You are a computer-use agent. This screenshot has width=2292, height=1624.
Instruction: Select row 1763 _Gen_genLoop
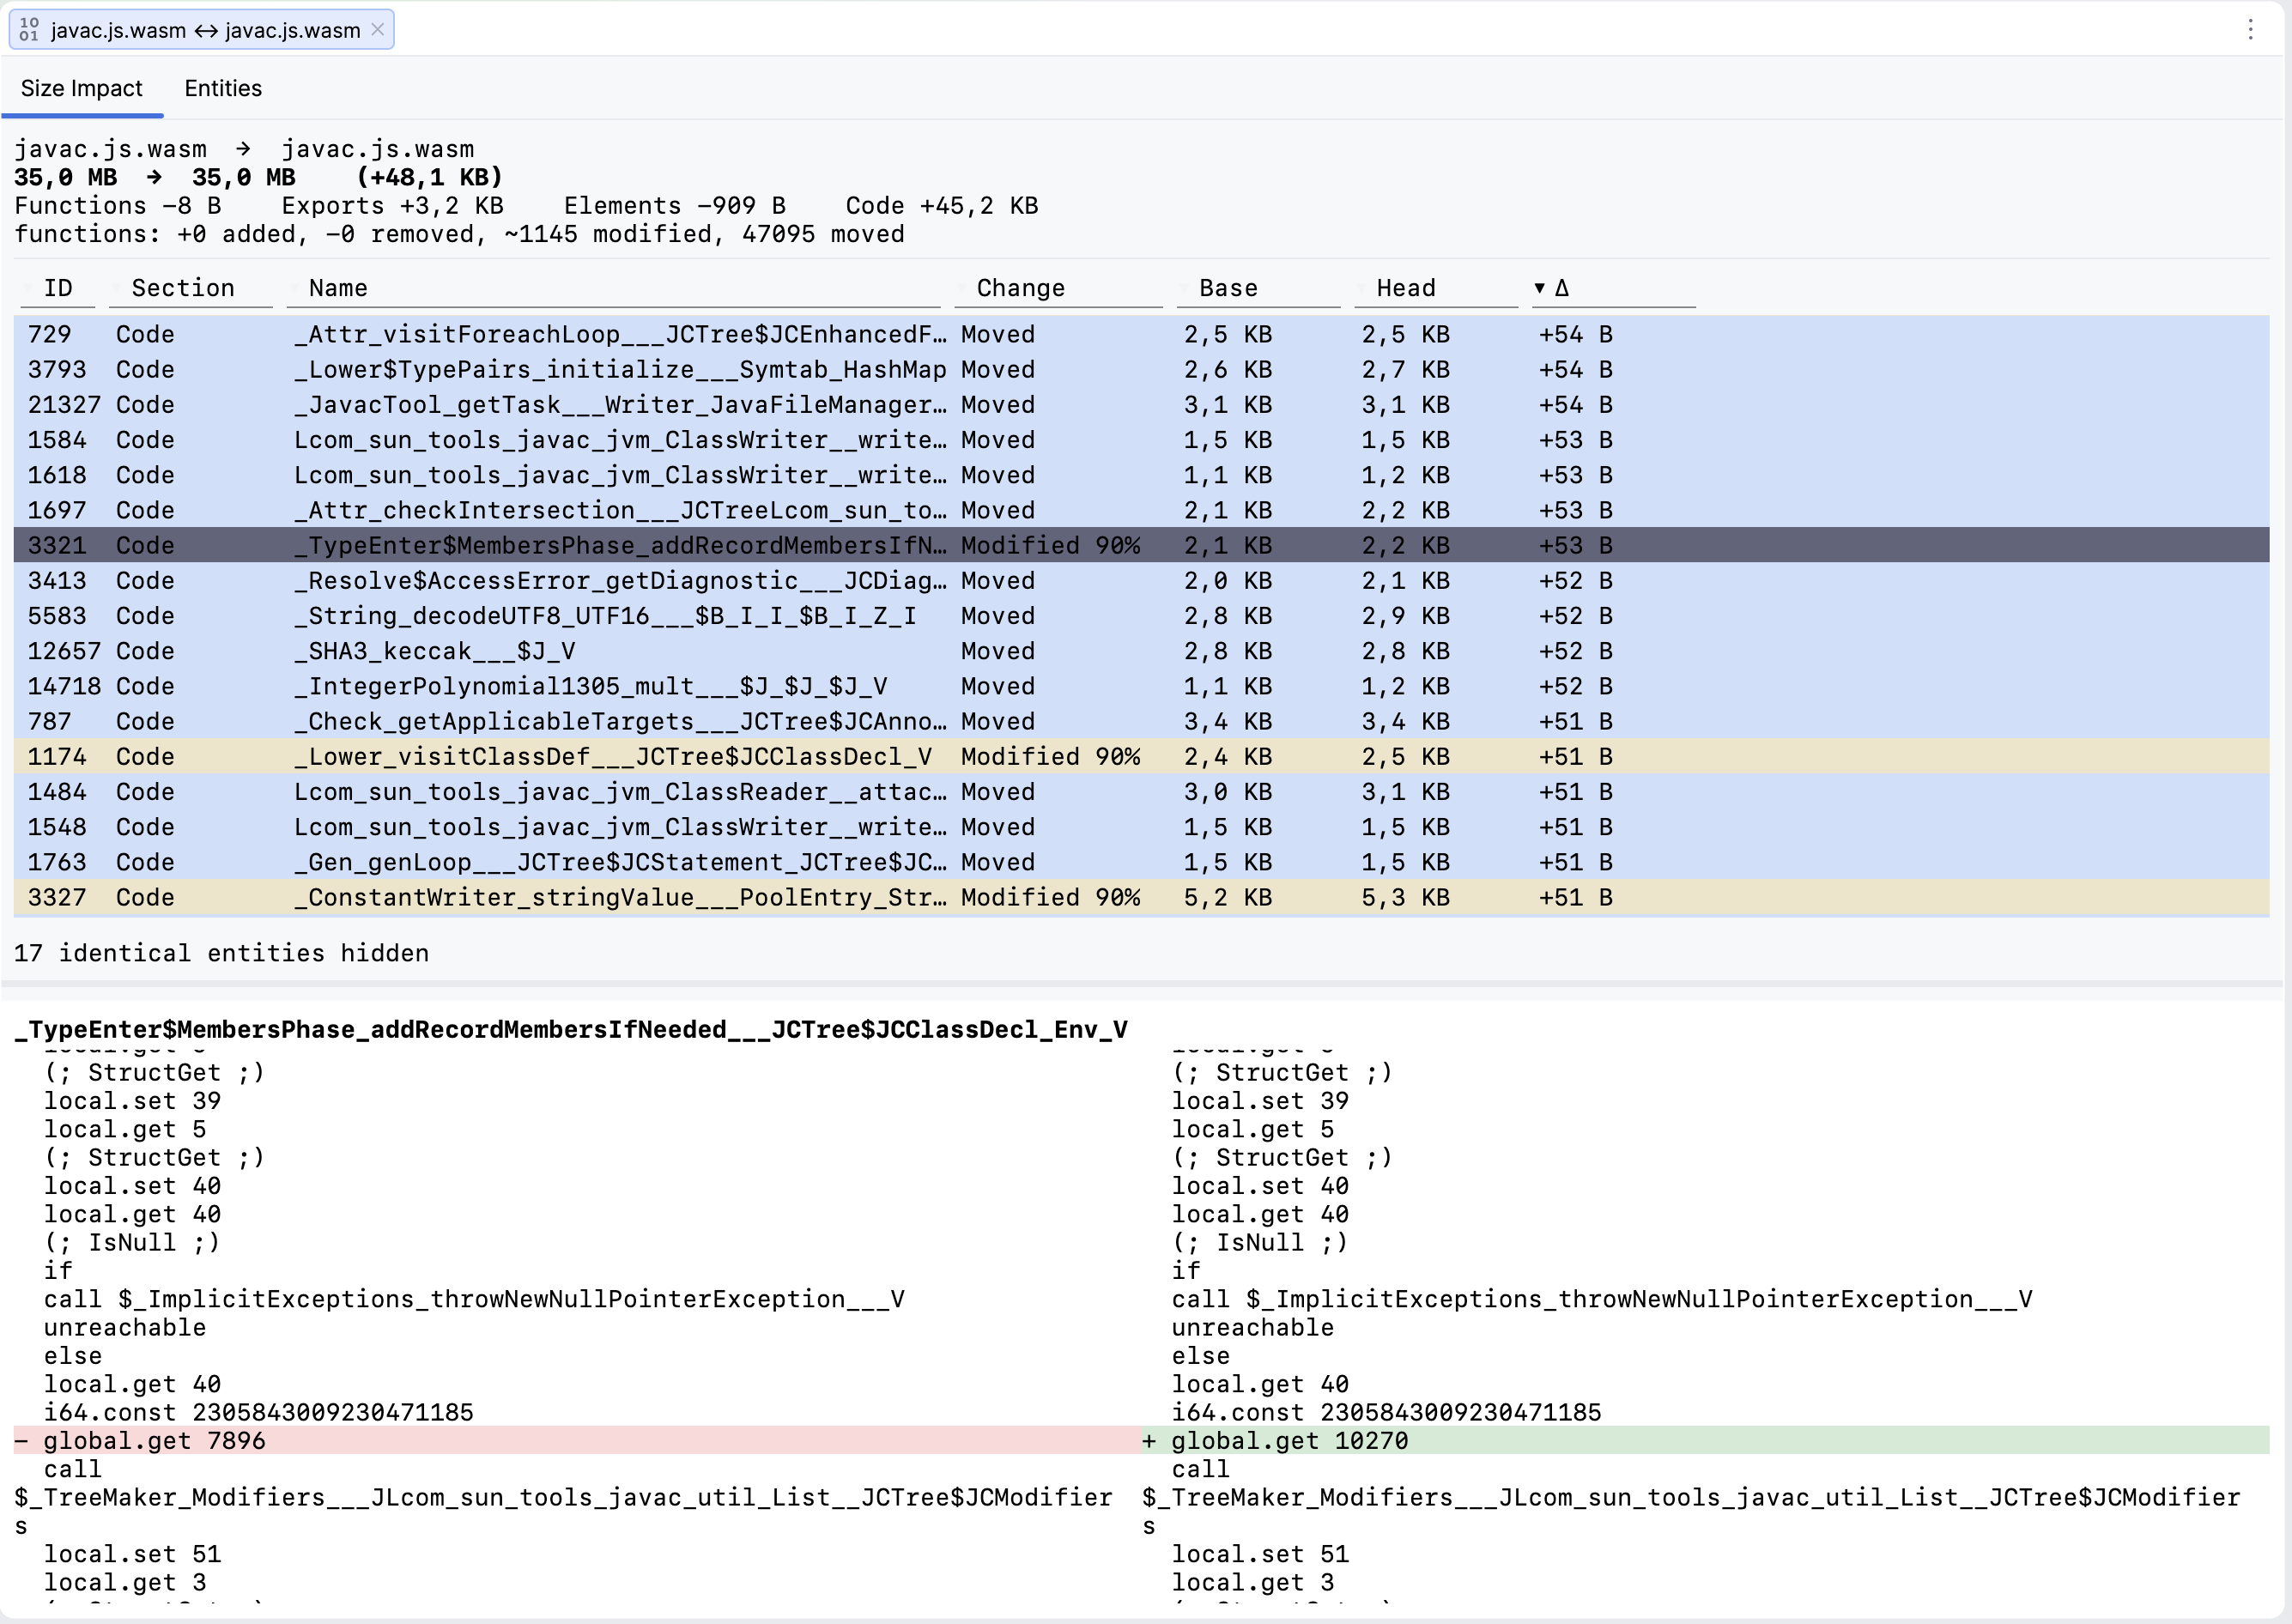pos(1141,862)
